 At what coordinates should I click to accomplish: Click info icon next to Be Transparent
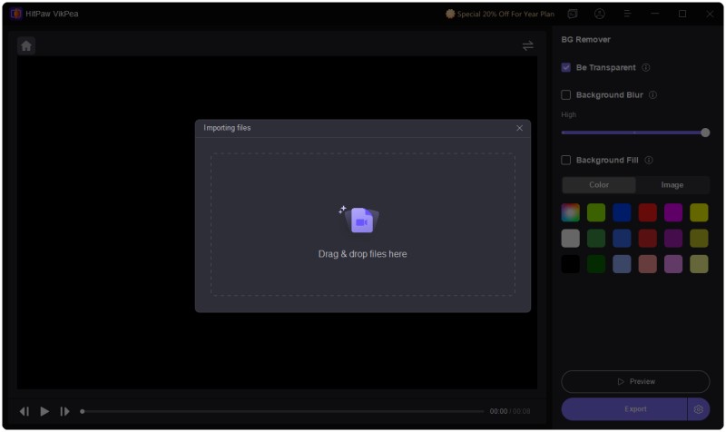coord(646,68)
